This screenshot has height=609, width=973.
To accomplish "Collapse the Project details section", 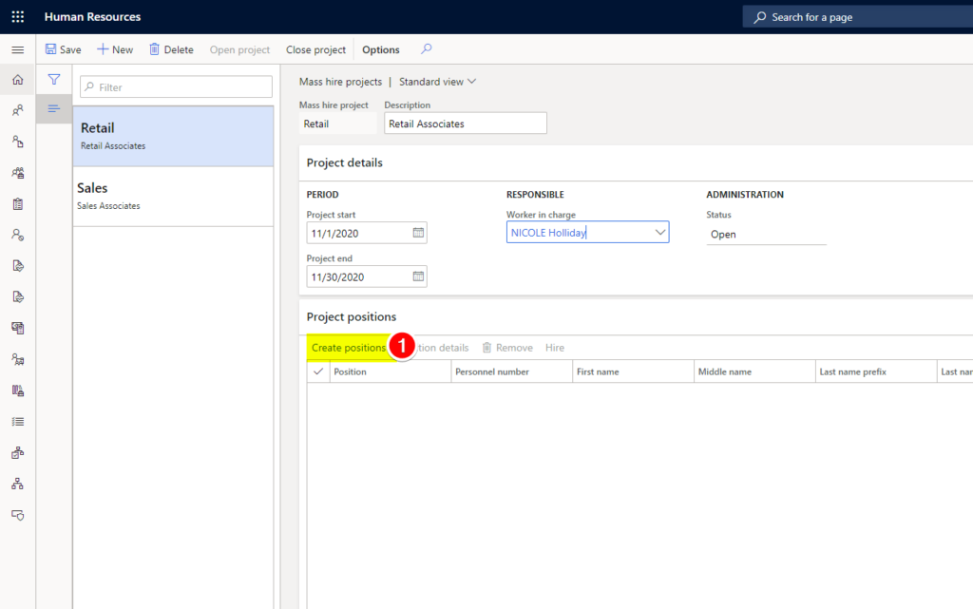I will click(x=344, y=162).
